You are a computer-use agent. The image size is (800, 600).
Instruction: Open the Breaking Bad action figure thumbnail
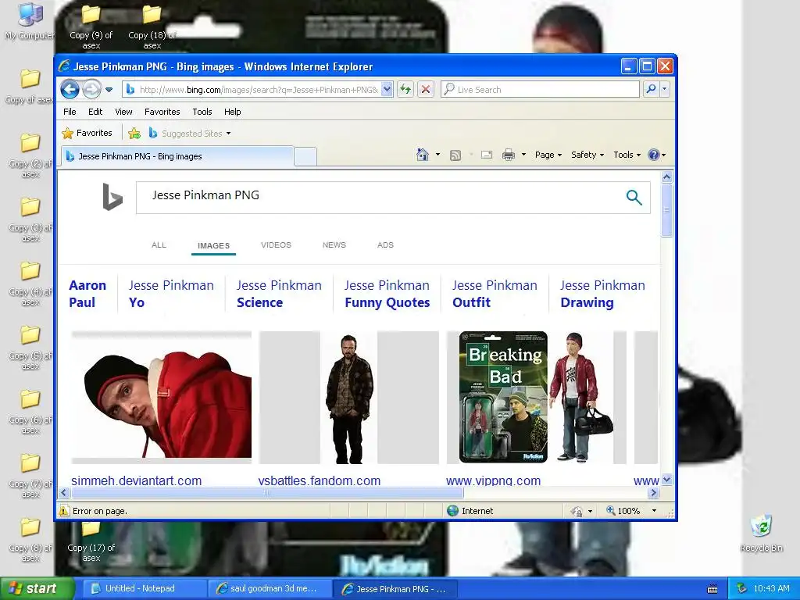coord(536,398)
